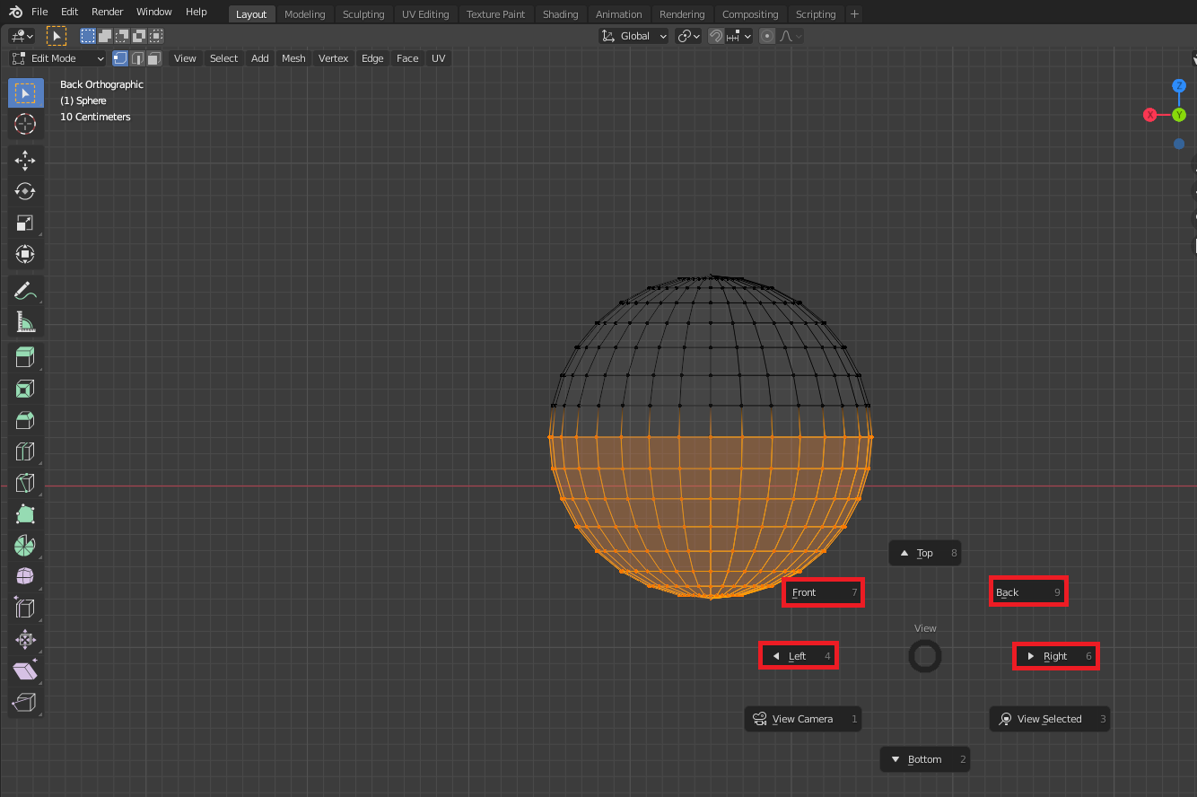The image size is (1197, 797).
Task: Choose the Measure tool
Action: pos(25,322)
